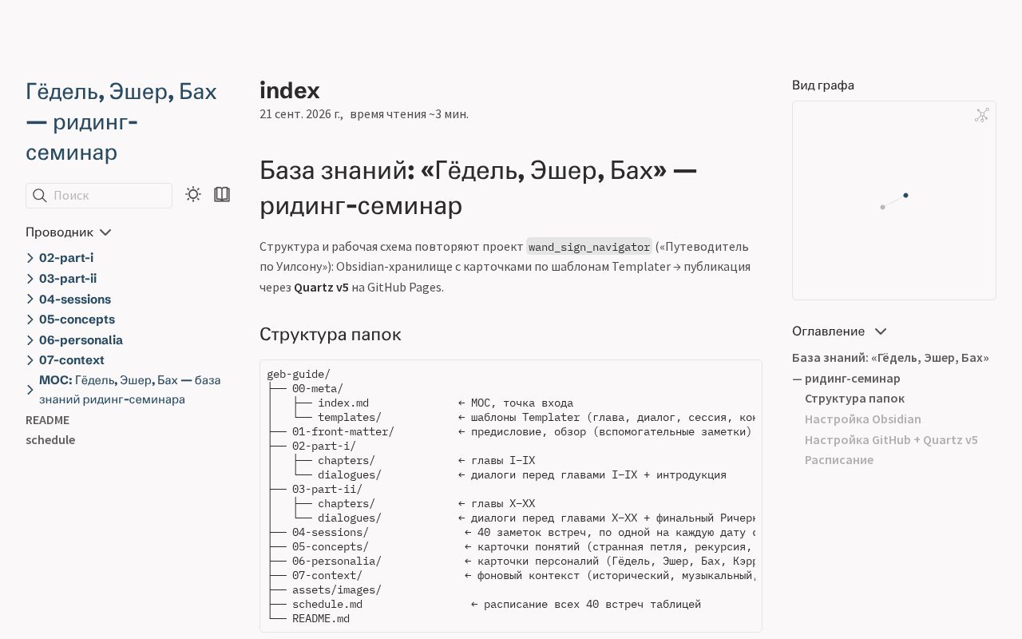This screenshot has width=1022, height=639.
Task: Jump to Настройка GitHub + Quartz v5
Action: [891, 440]
